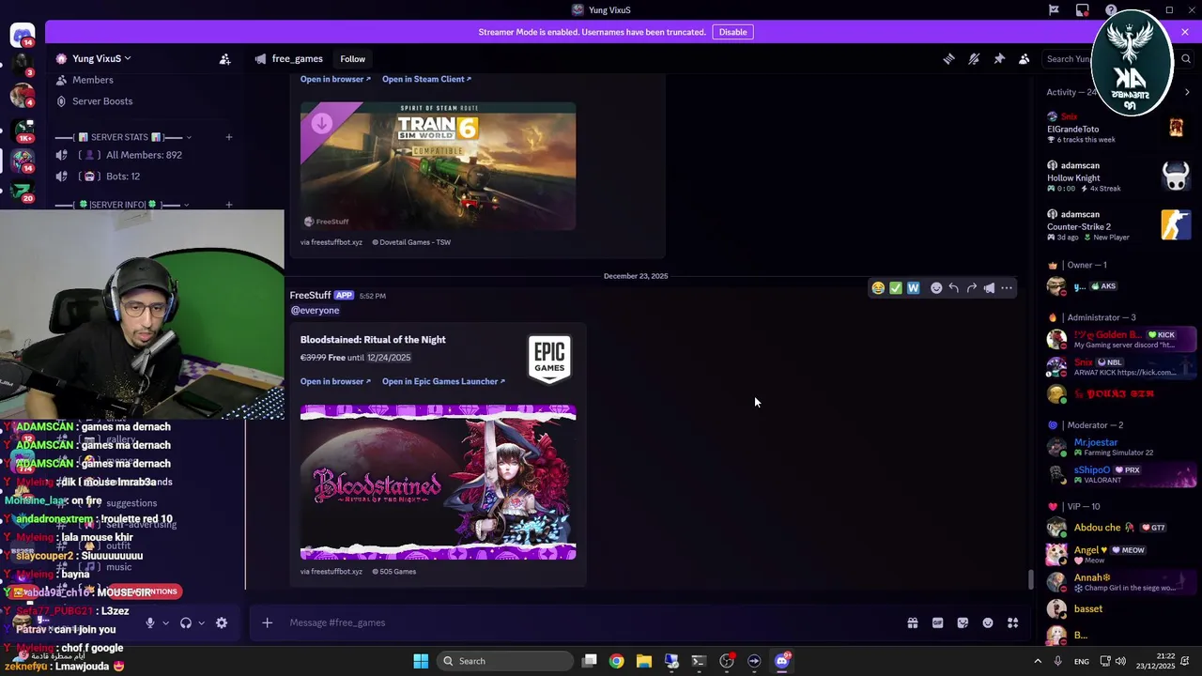
Task: React with green checkmark emoji
Action: click(896, 288)
